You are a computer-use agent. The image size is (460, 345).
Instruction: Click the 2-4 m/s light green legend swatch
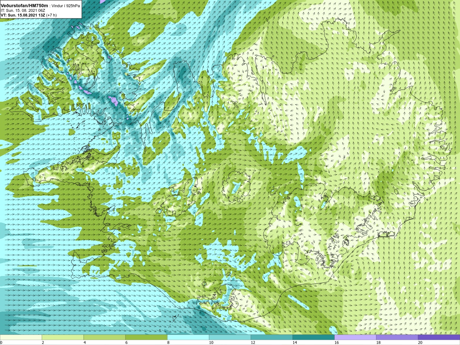point(63,337)
